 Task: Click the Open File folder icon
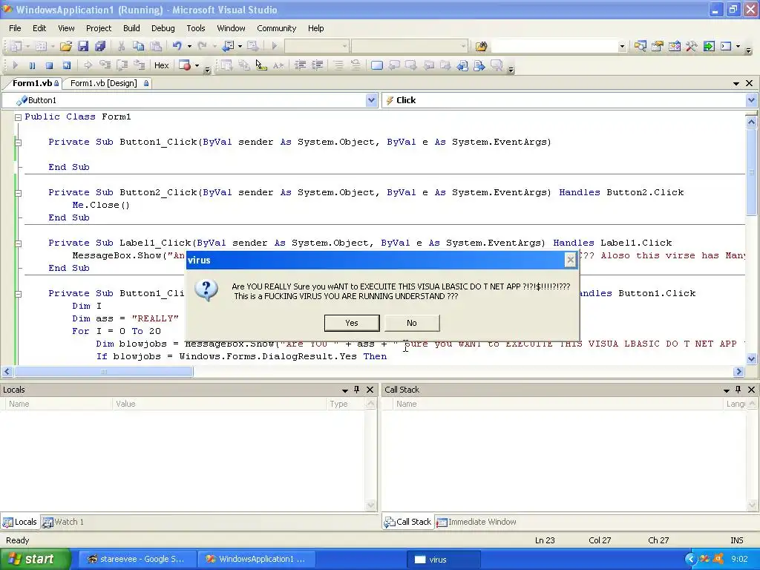(x=66, y=46)
